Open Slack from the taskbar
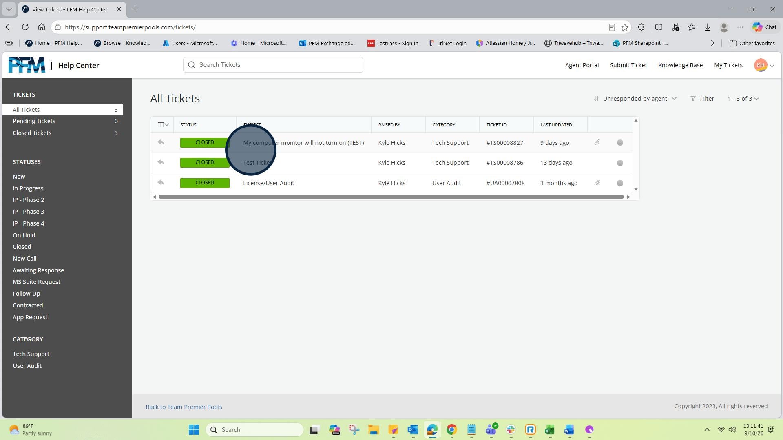 pos(511,429)
